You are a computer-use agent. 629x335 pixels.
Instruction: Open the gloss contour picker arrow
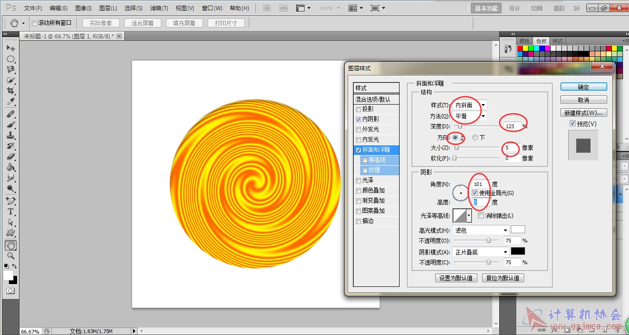coord(469,216)
